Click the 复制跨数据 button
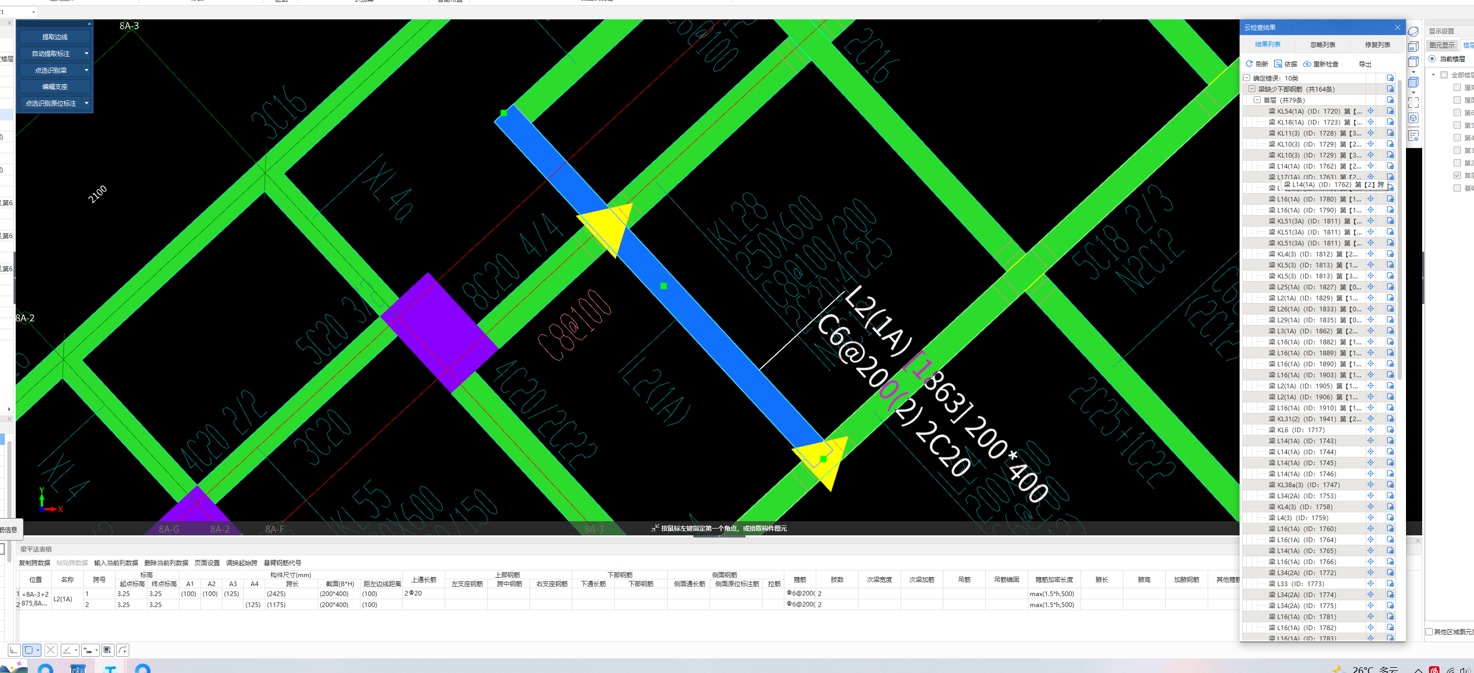 [35, 563]
